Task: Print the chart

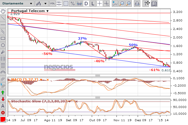Action: (137, 4)
